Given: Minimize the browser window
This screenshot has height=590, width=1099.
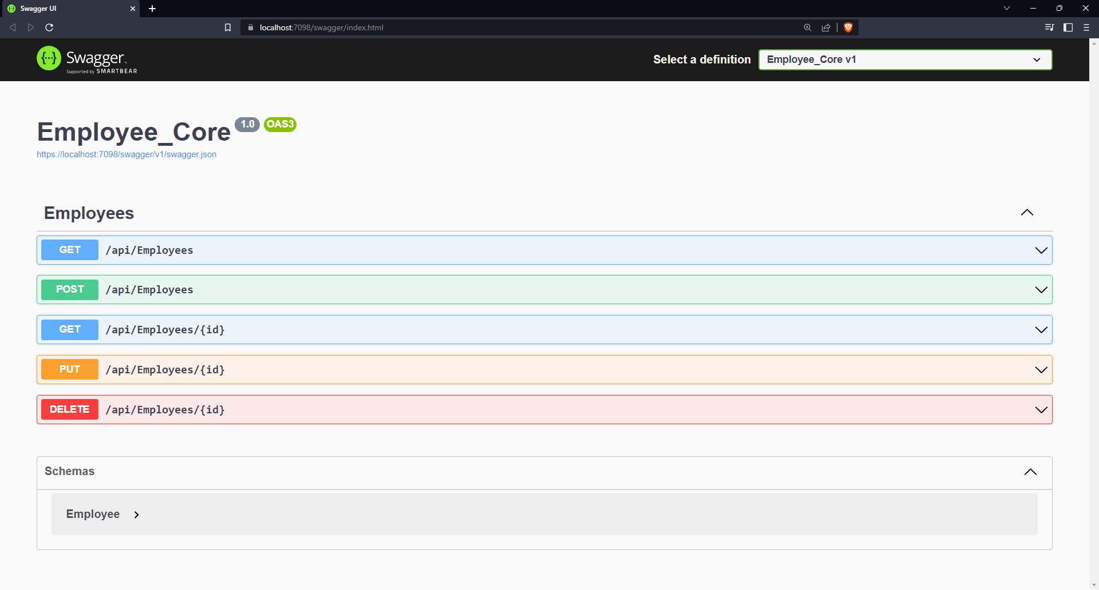Looking at the screenshot, I should pyautogui.click(x=1033, y=8).
